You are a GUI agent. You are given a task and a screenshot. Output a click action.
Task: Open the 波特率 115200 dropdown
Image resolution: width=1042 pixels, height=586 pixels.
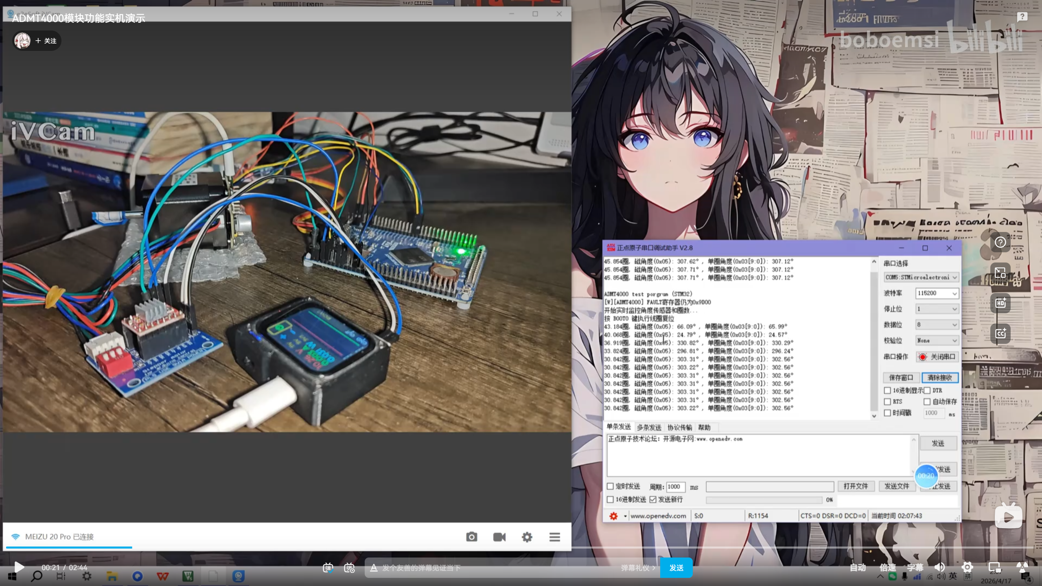coord(937,293)
